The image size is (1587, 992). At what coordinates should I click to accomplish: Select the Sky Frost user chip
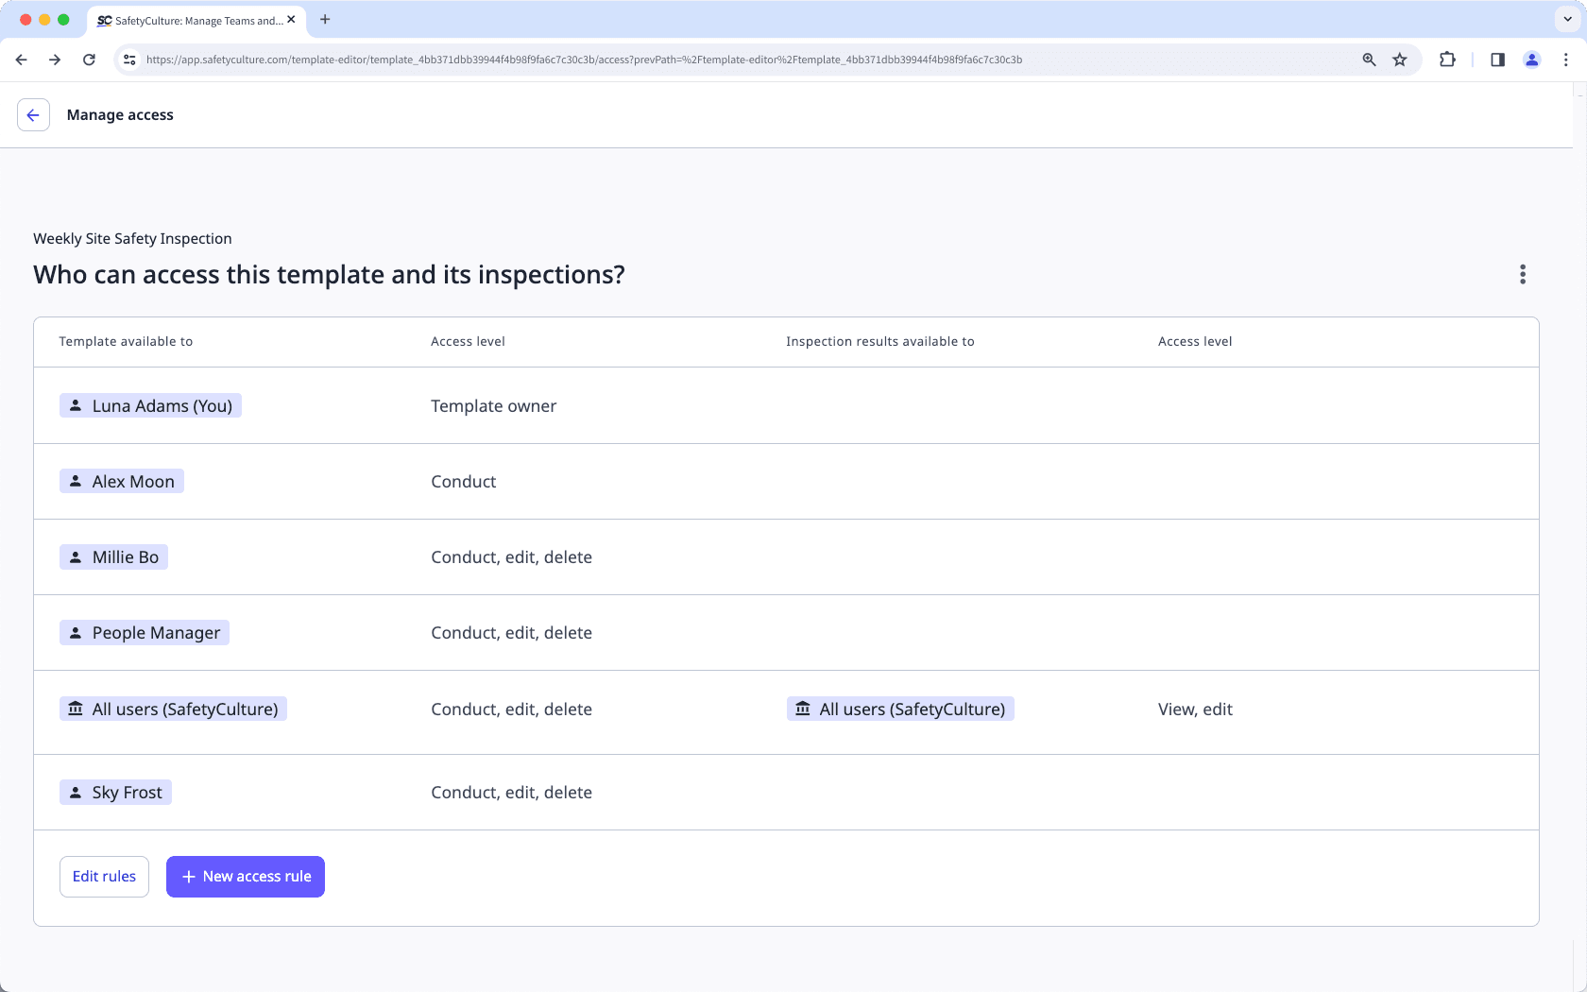pyautogui.click(x=116, y=793)
